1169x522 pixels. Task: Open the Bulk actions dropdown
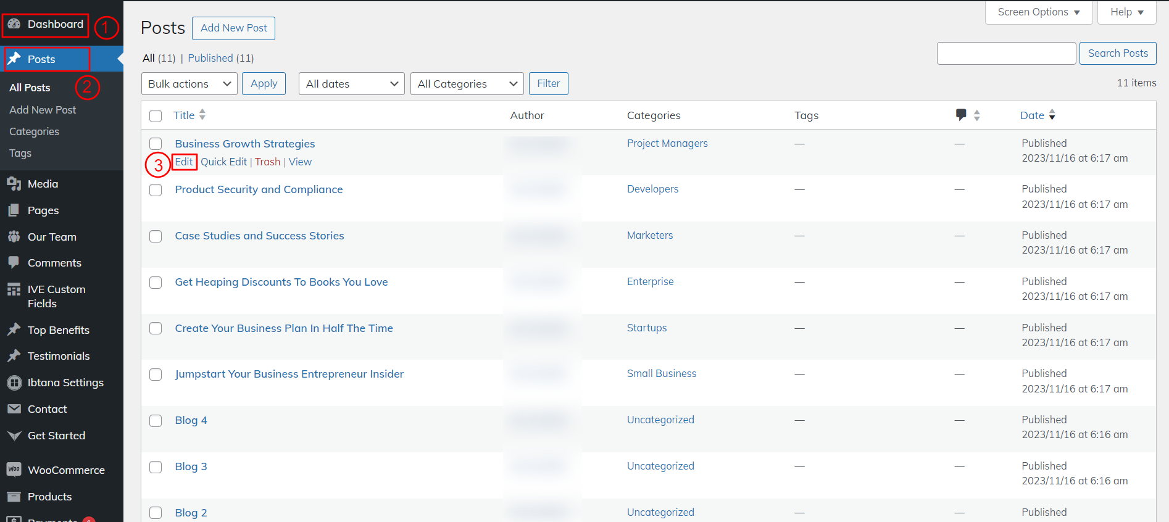(189, 84)
